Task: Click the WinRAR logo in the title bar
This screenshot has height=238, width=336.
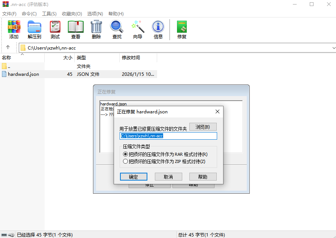Action: pos(6,4)
